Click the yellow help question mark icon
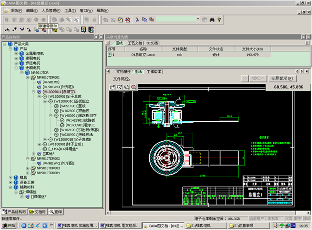The image size is (312, 230). pyautogui.click(x=220, y=19)
